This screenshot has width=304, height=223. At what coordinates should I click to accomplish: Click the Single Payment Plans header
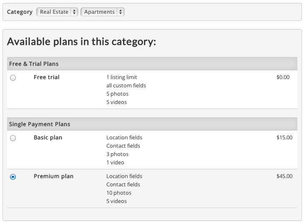(40, 124)
